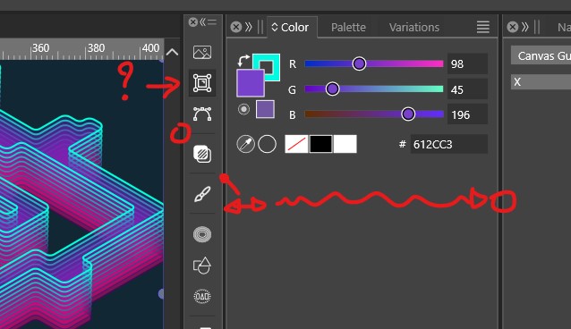
Task: Select the hatched Shape Effects tool
Action: click(202, 154)
